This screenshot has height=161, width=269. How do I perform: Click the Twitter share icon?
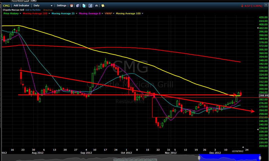coord(84,6)
